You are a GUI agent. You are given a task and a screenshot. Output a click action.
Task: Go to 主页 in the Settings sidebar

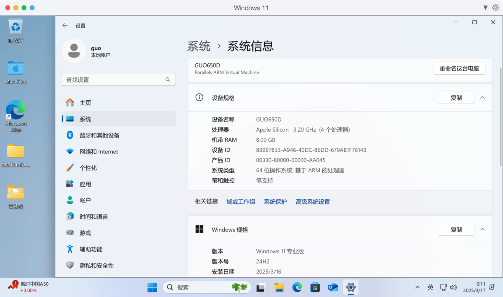[x=119, y=103]
